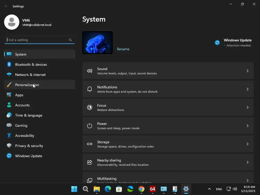Open Sound settings row
This screenshot has width=260, height=195.
[x=168, y=71]
